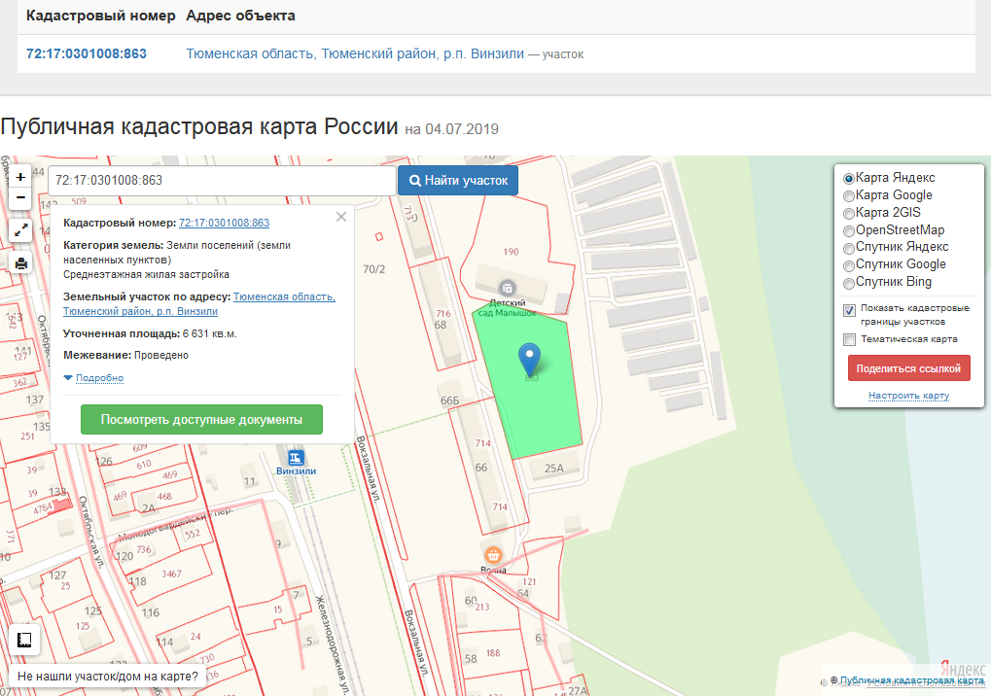Open the parcel address link in popup

tap(199, 304)
